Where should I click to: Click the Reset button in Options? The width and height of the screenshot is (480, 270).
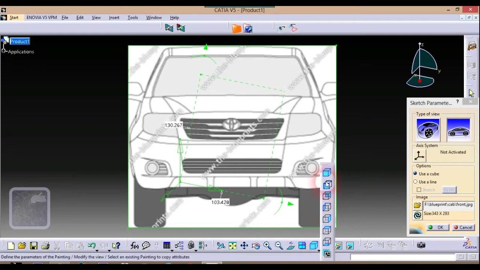pos(449,190)
